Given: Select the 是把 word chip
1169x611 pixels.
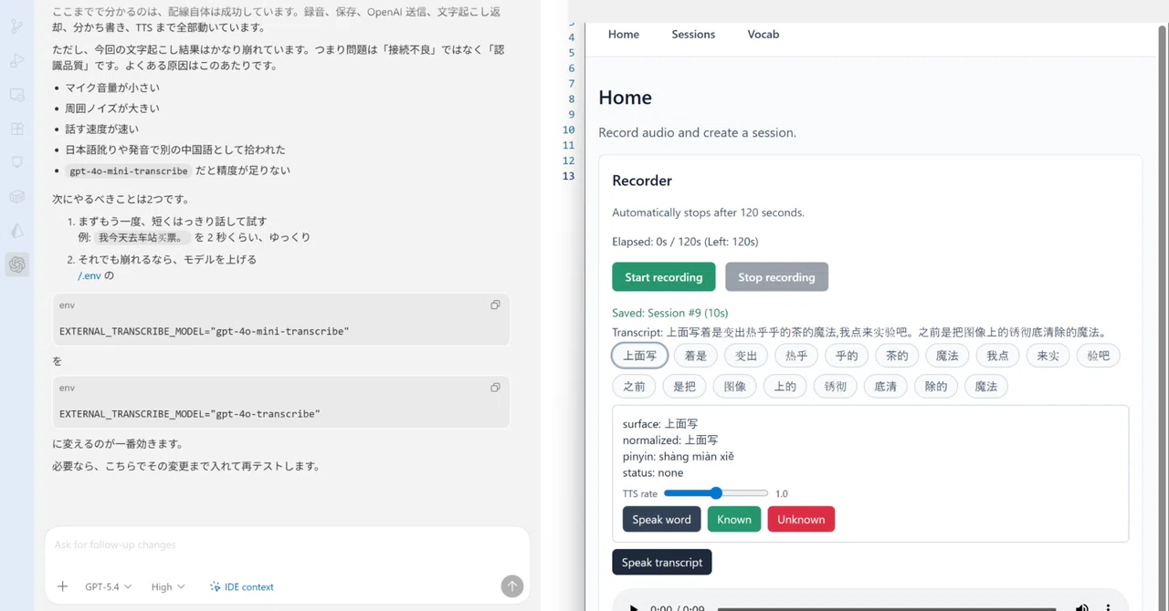Looking at the screenshot, I should tap(684, 387).
